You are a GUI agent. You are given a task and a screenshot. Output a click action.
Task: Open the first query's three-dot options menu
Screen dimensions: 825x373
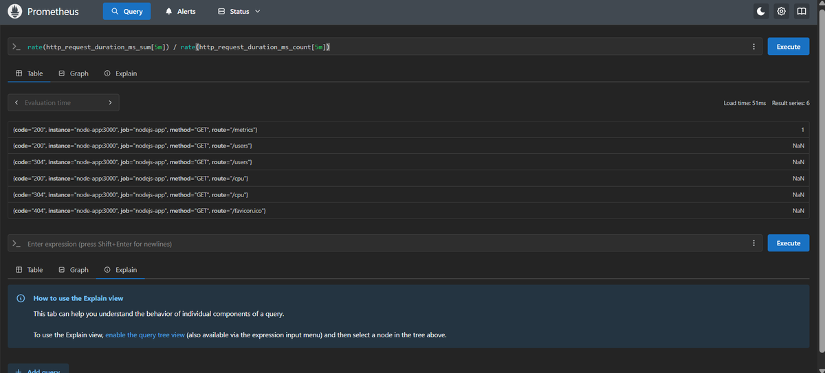(x=754, y=47)
